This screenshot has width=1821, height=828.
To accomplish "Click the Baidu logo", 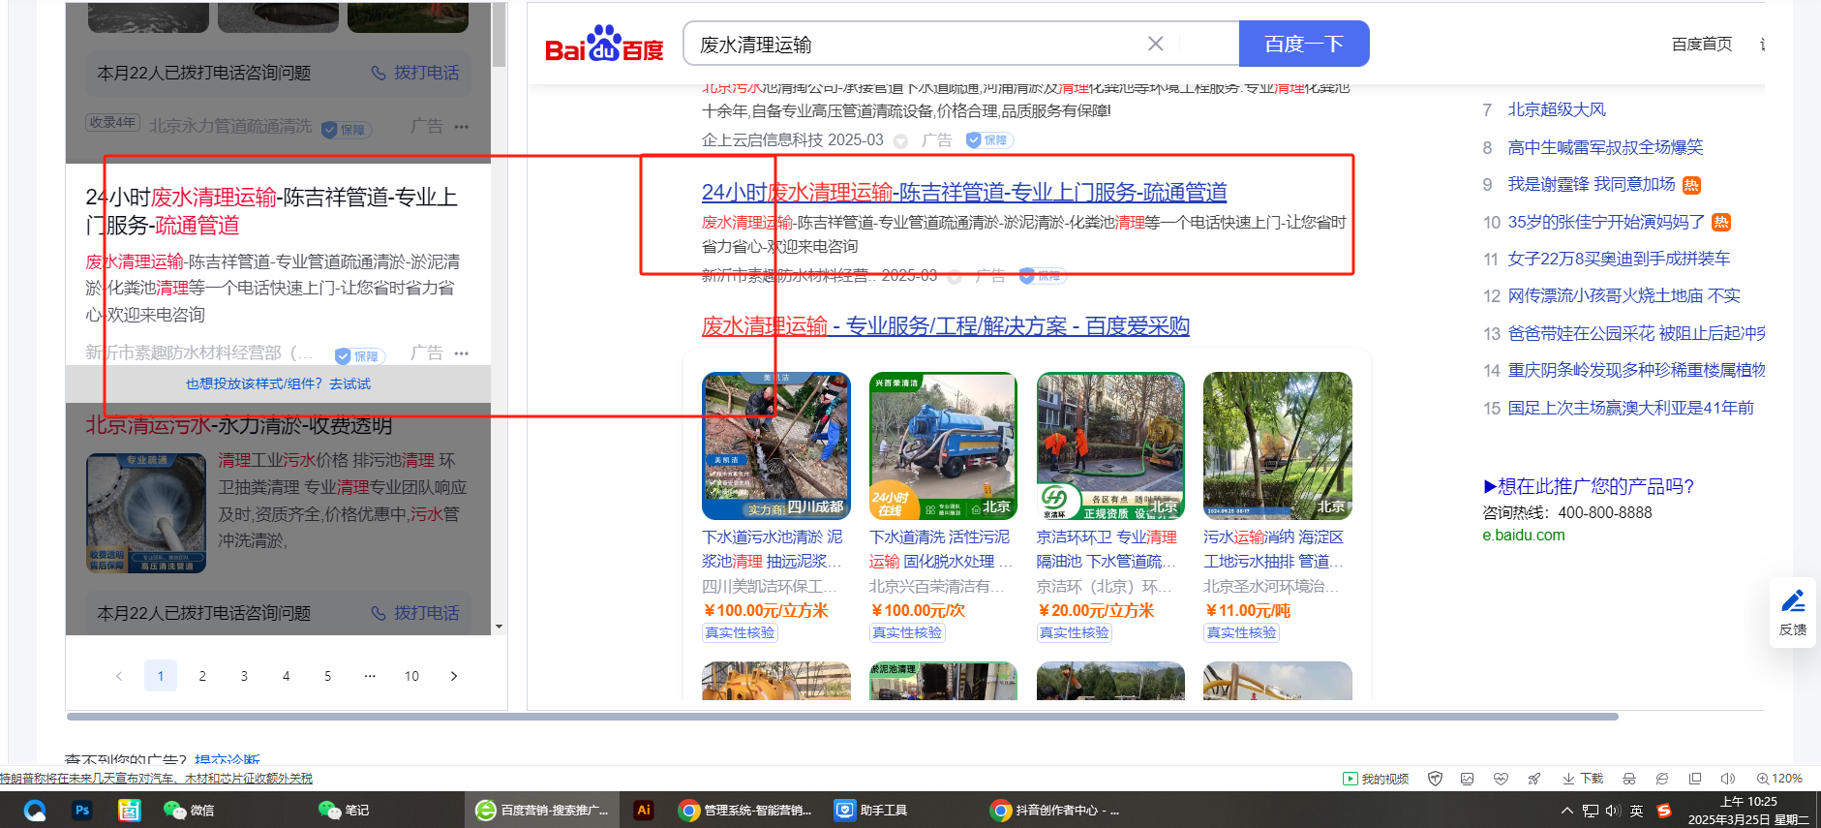I will point(604,45).
